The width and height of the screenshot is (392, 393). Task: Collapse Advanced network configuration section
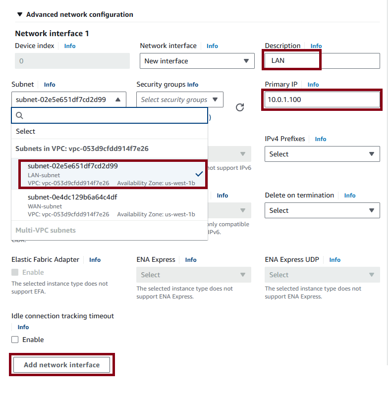click(x=20, y=14)
